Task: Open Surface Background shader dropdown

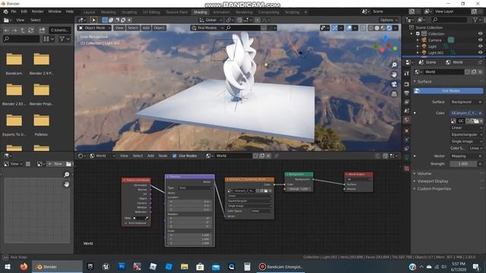Action: [466, 102]
